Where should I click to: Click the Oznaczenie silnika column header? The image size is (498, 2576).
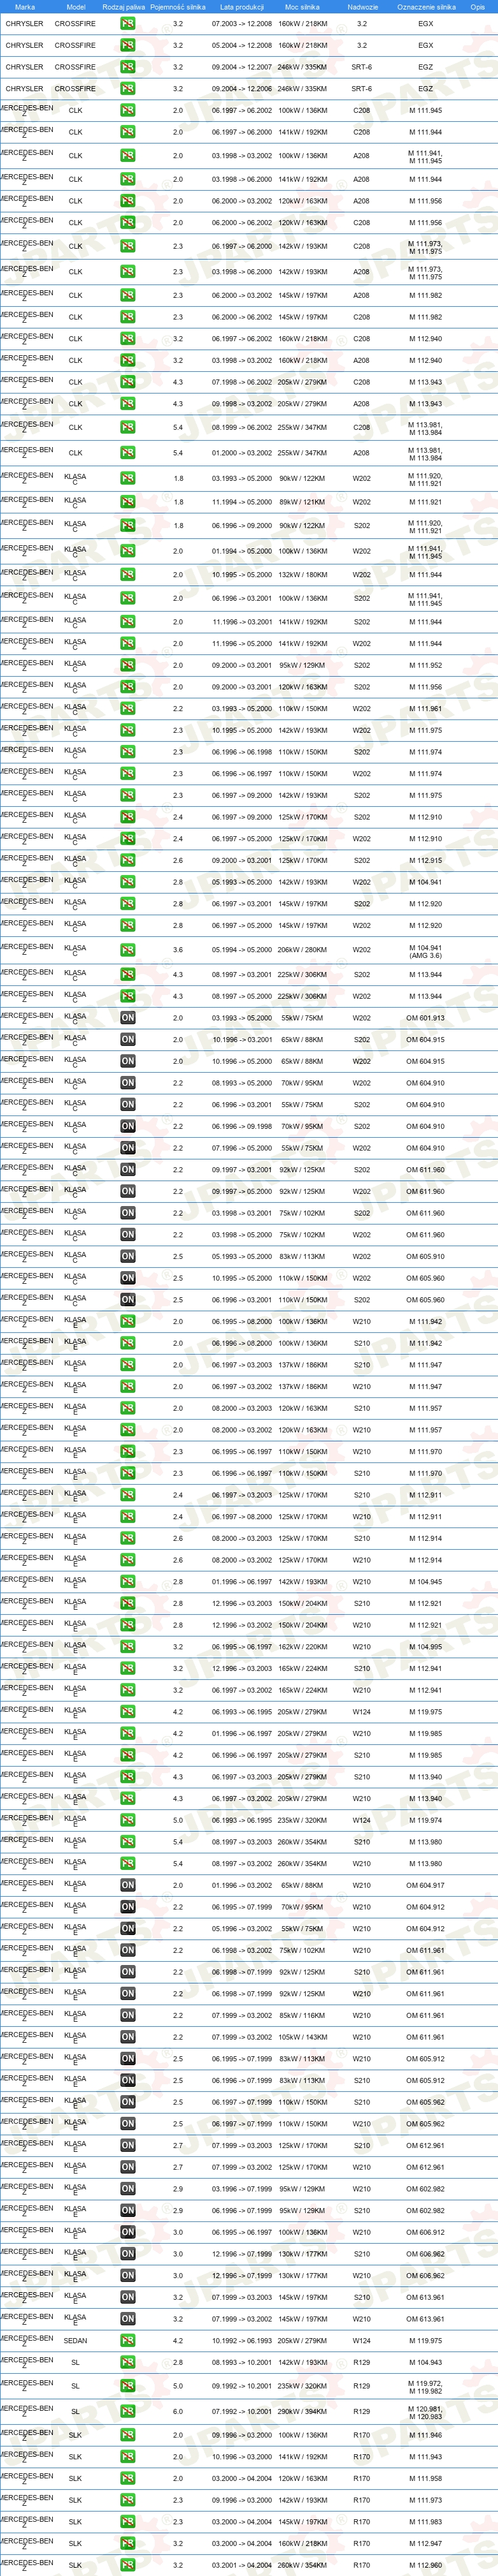tap(426, 7)
